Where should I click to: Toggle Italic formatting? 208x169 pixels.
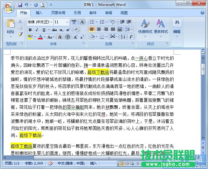point(37,30)
